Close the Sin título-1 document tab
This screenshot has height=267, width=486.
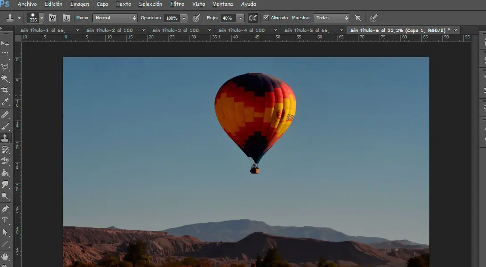(x=78, y=30)
